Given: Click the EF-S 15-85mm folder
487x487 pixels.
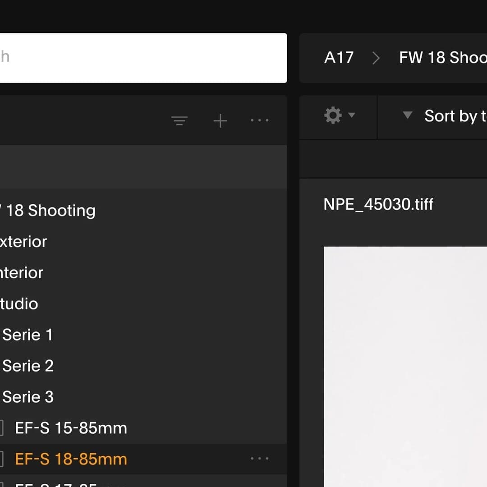Looking at the screenshot, I should [x=70, y=428].
